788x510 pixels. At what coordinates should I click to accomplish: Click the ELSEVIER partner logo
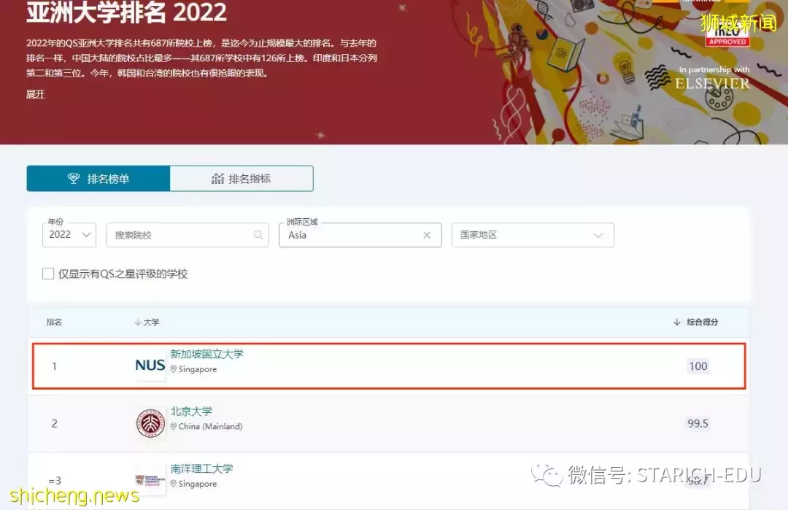(711, 84)
